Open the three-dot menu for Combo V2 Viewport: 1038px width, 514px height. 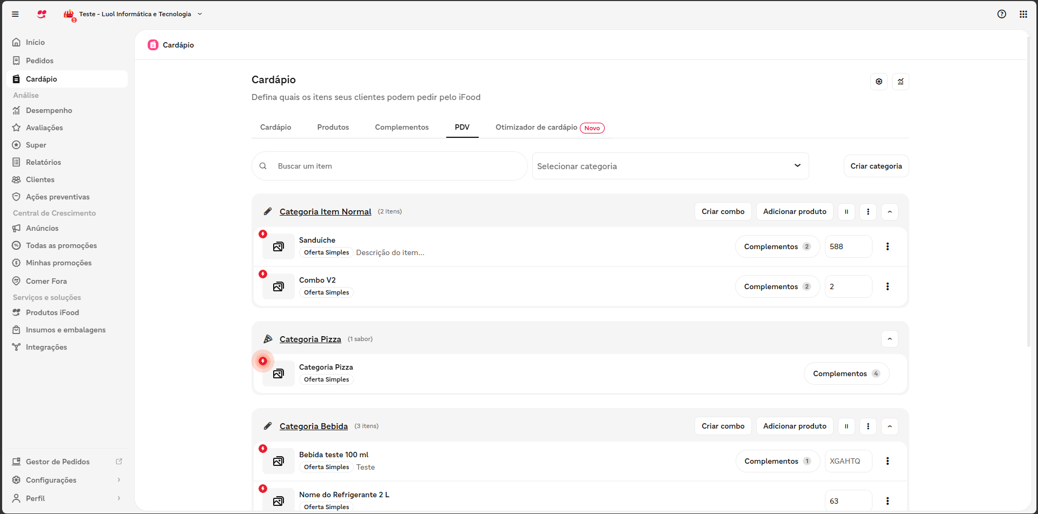[888, 286]
